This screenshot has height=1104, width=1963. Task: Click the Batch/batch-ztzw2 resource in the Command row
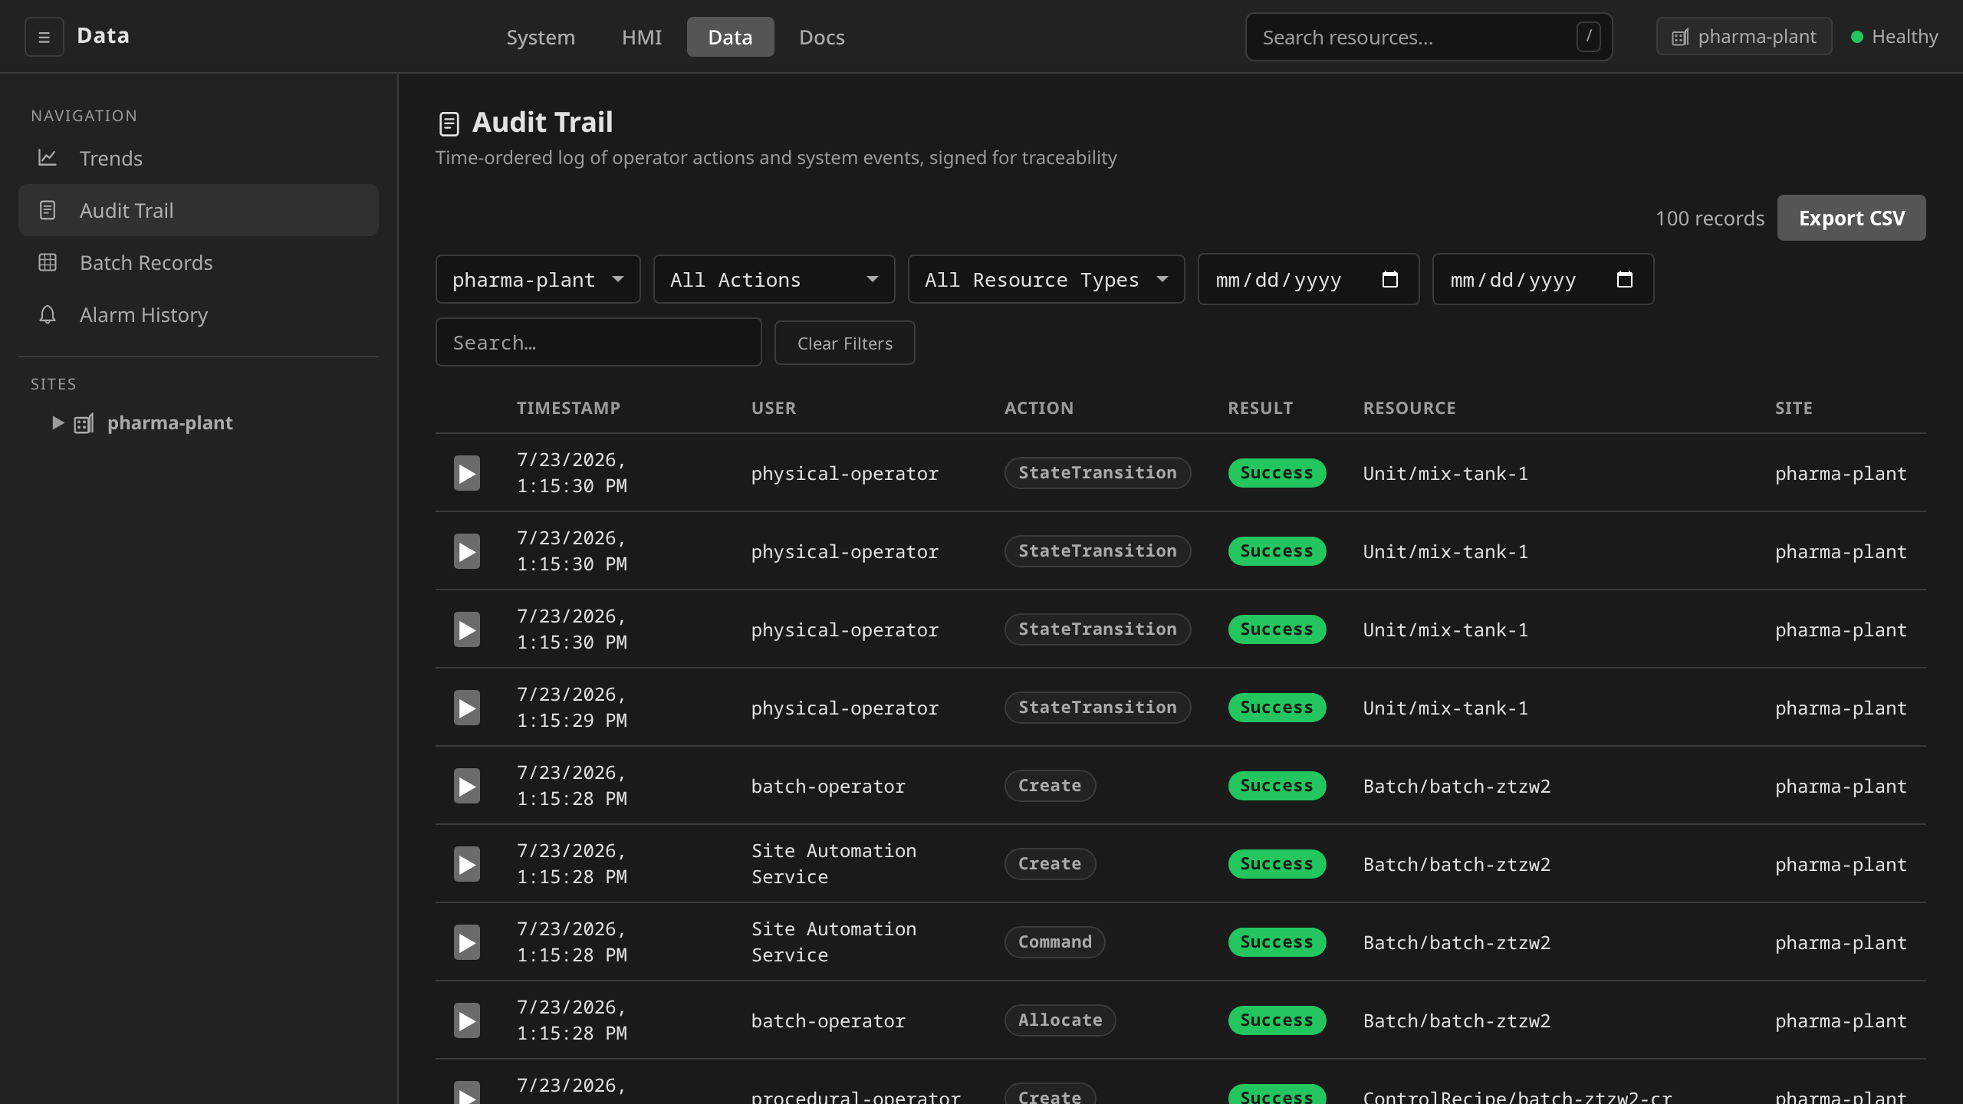(1457, 942)
